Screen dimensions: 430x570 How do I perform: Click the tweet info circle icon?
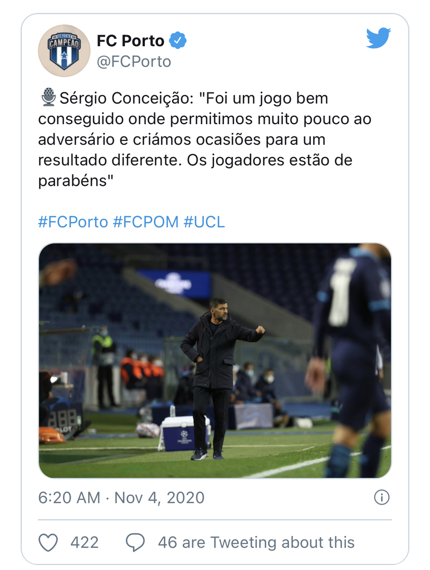coord(382,497)
